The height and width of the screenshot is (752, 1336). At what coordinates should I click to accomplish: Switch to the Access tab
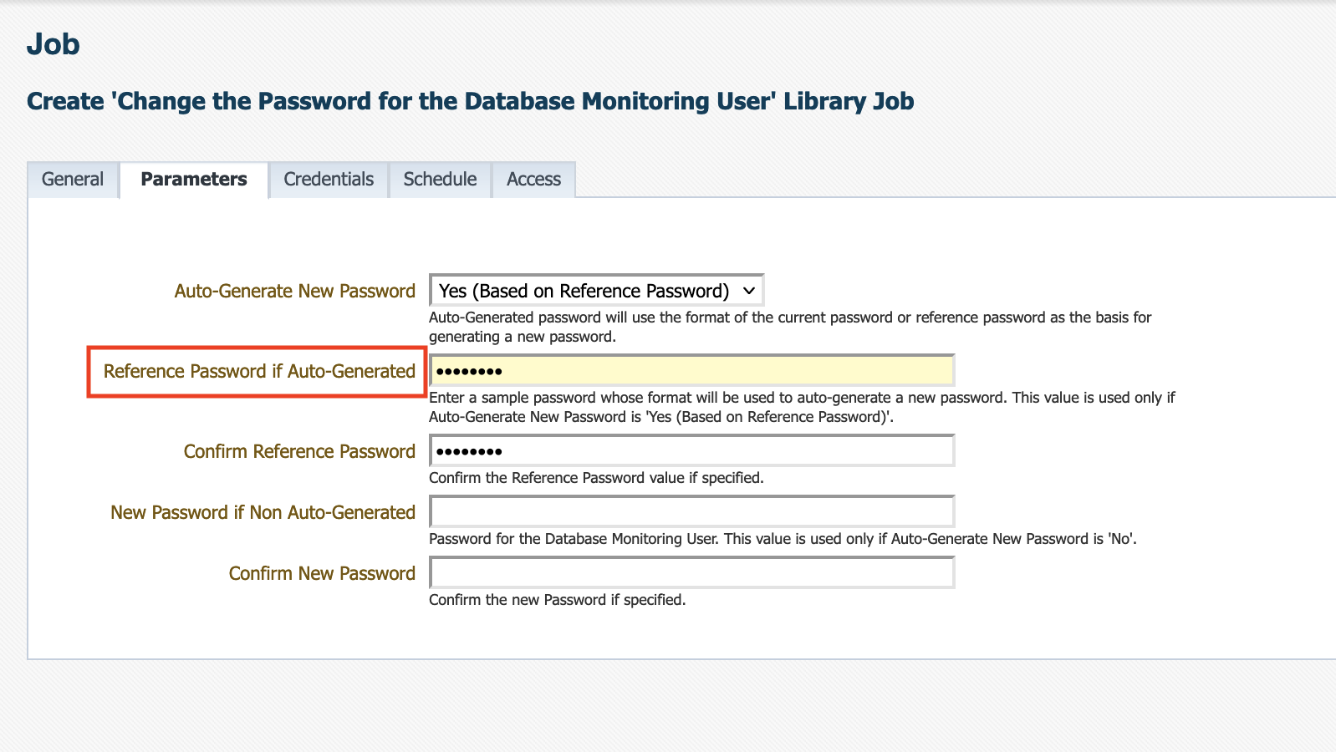coord(533,180)
